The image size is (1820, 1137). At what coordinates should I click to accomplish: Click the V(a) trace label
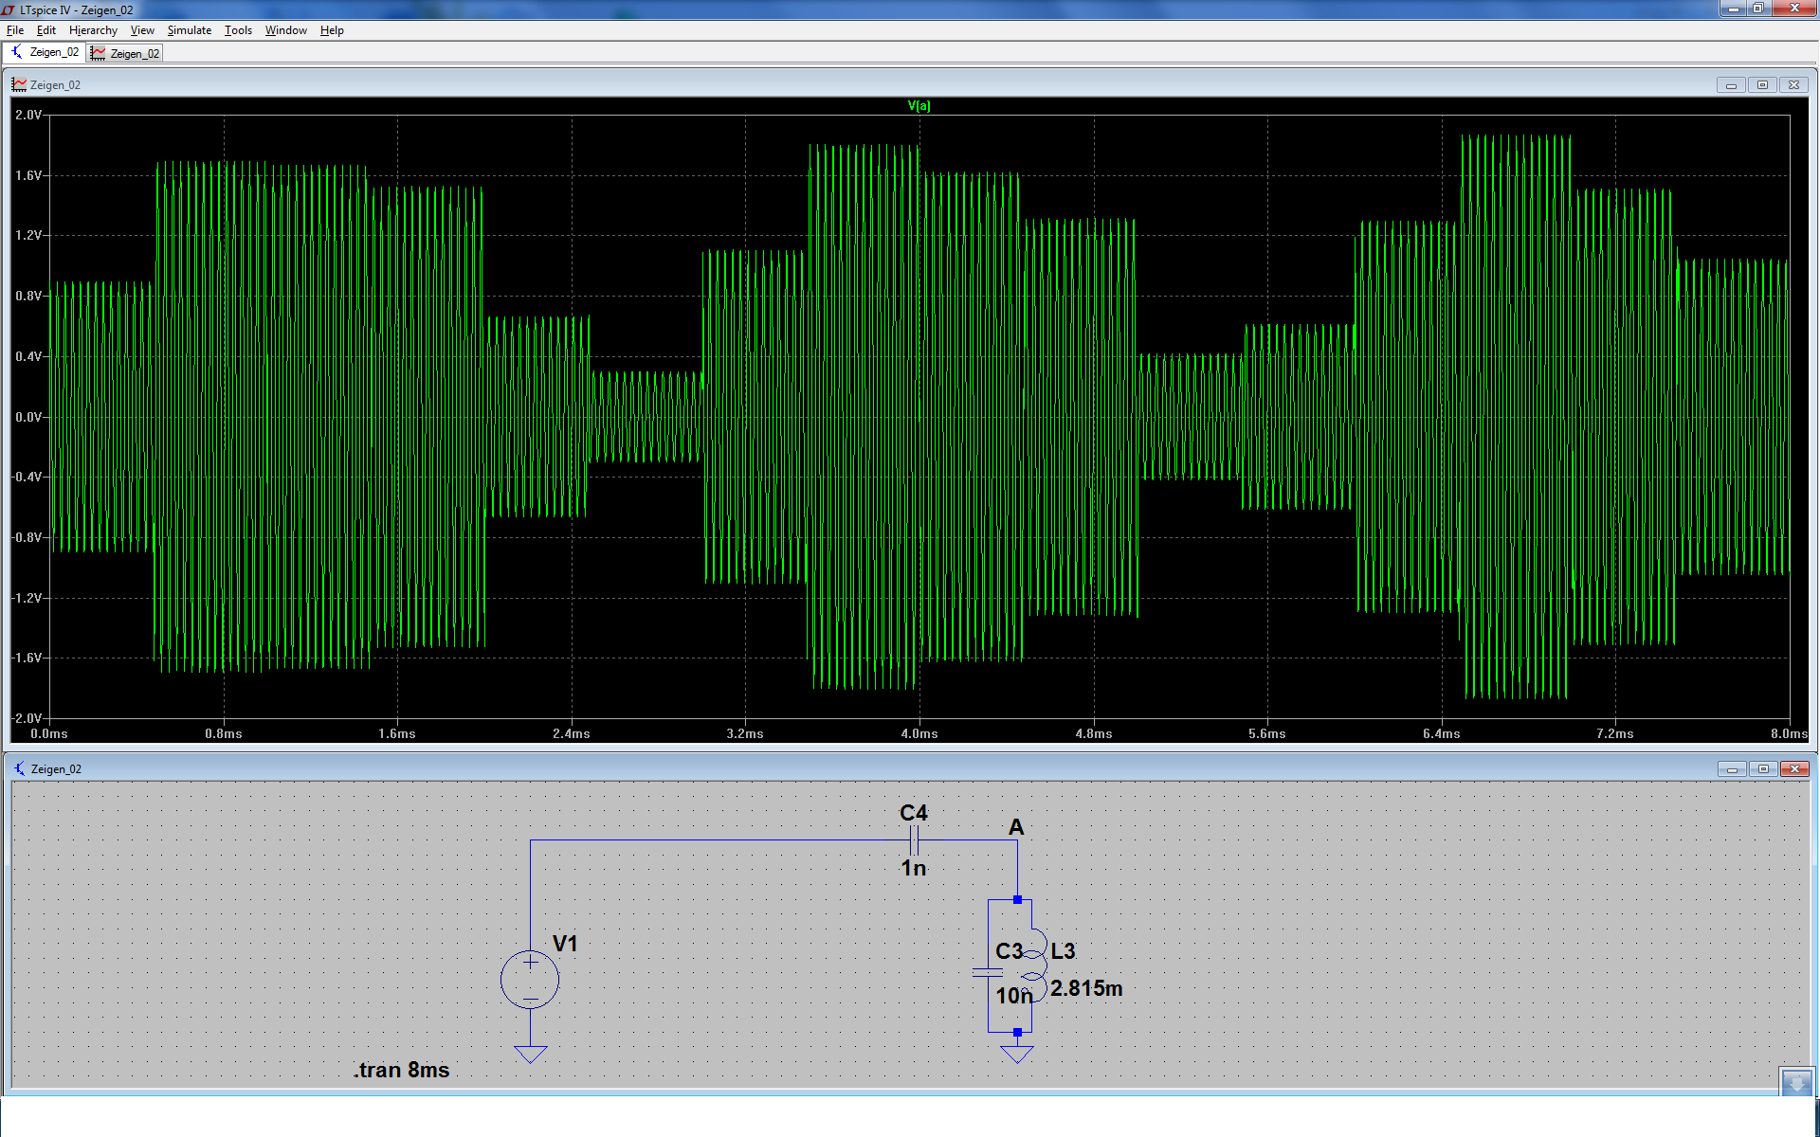tap(919, 105)
